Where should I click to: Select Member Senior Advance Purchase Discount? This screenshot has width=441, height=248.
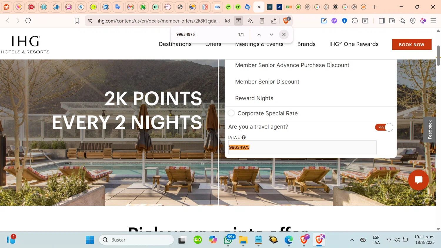pyautogui.click(x=292, y=65)
